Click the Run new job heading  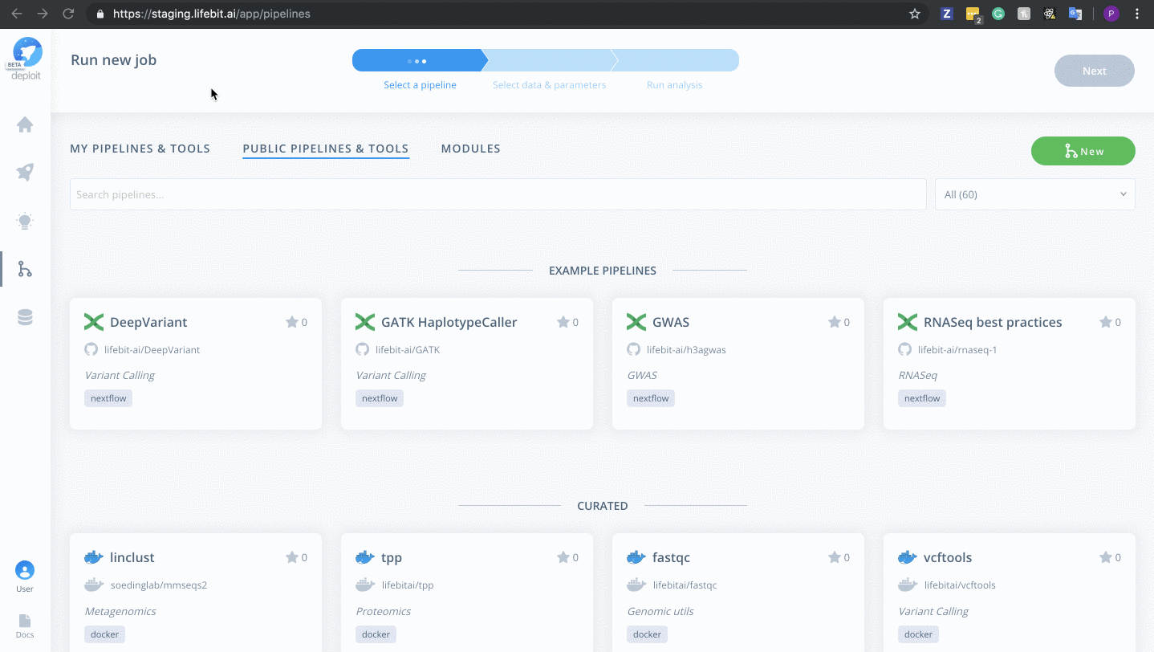click(114, 59)
